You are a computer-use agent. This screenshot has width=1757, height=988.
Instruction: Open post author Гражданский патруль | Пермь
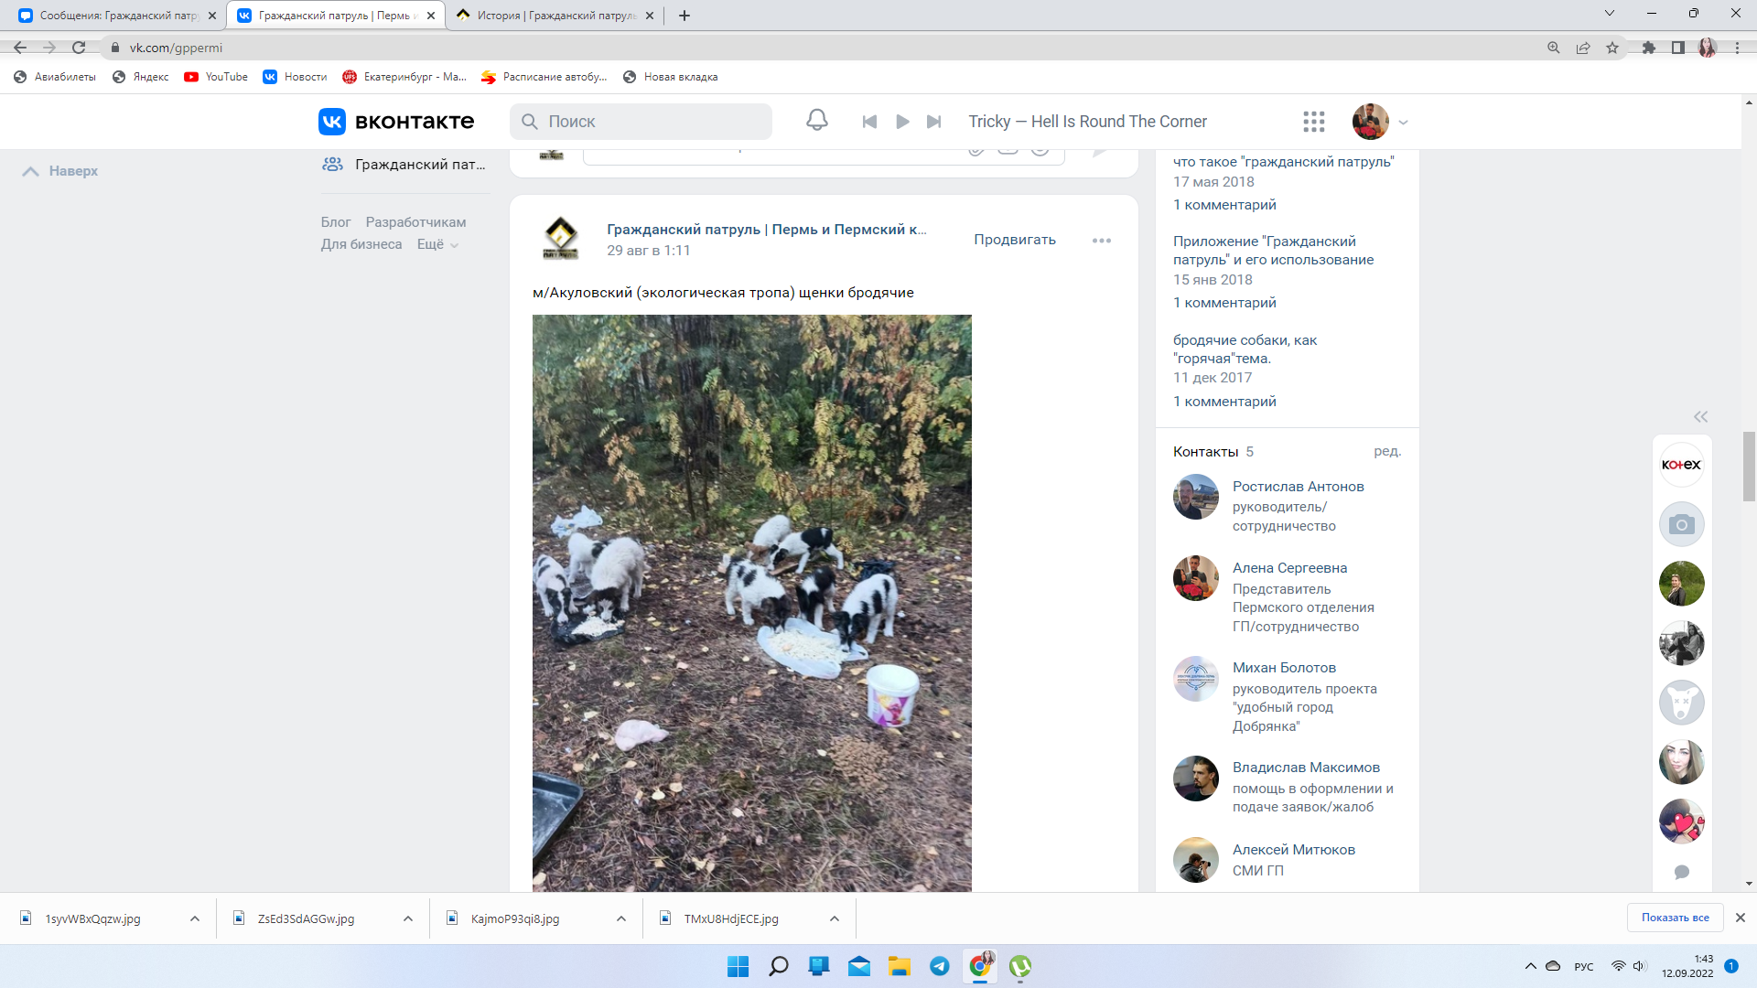click(x=766, y=230)
